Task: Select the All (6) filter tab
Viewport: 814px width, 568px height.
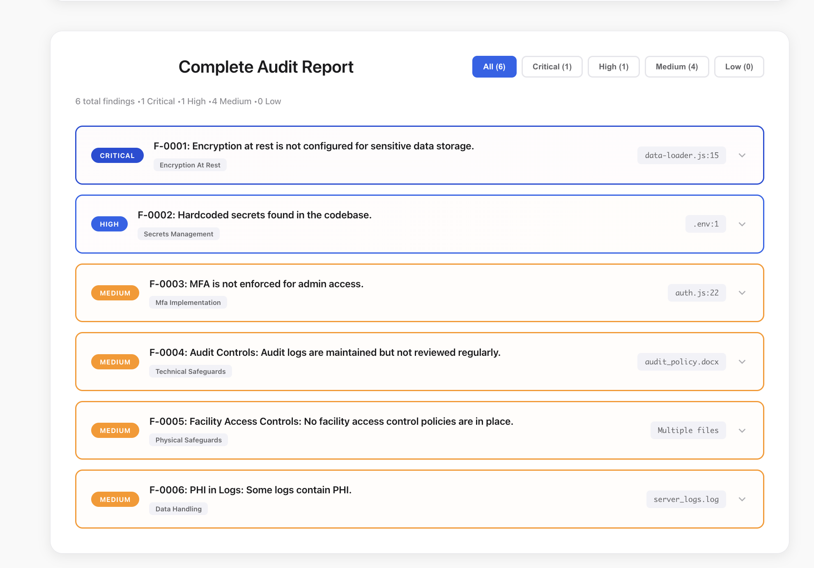Action: [x=494, y=66]
